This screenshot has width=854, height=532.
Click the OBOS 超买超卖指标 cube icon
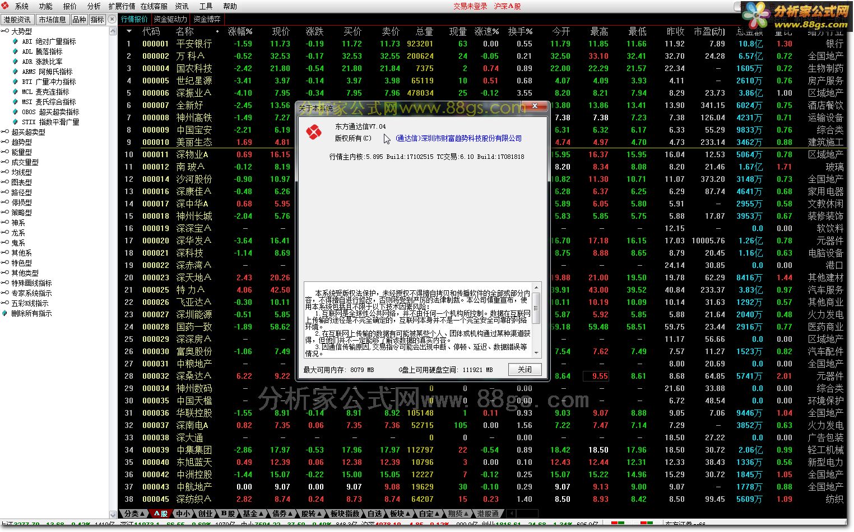coord(15,112)
